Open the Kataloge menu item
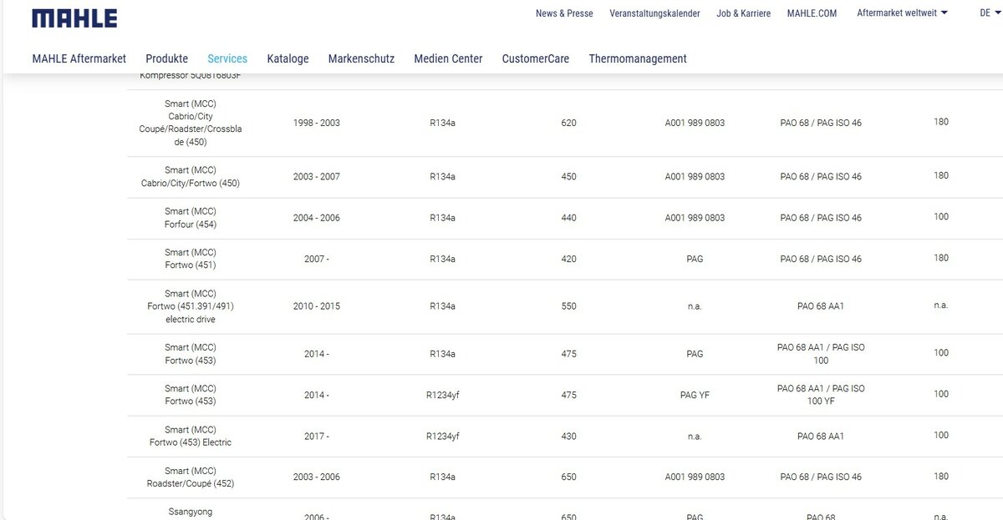Viewport: 1003px width, 520px height. [x=288, y=58]
